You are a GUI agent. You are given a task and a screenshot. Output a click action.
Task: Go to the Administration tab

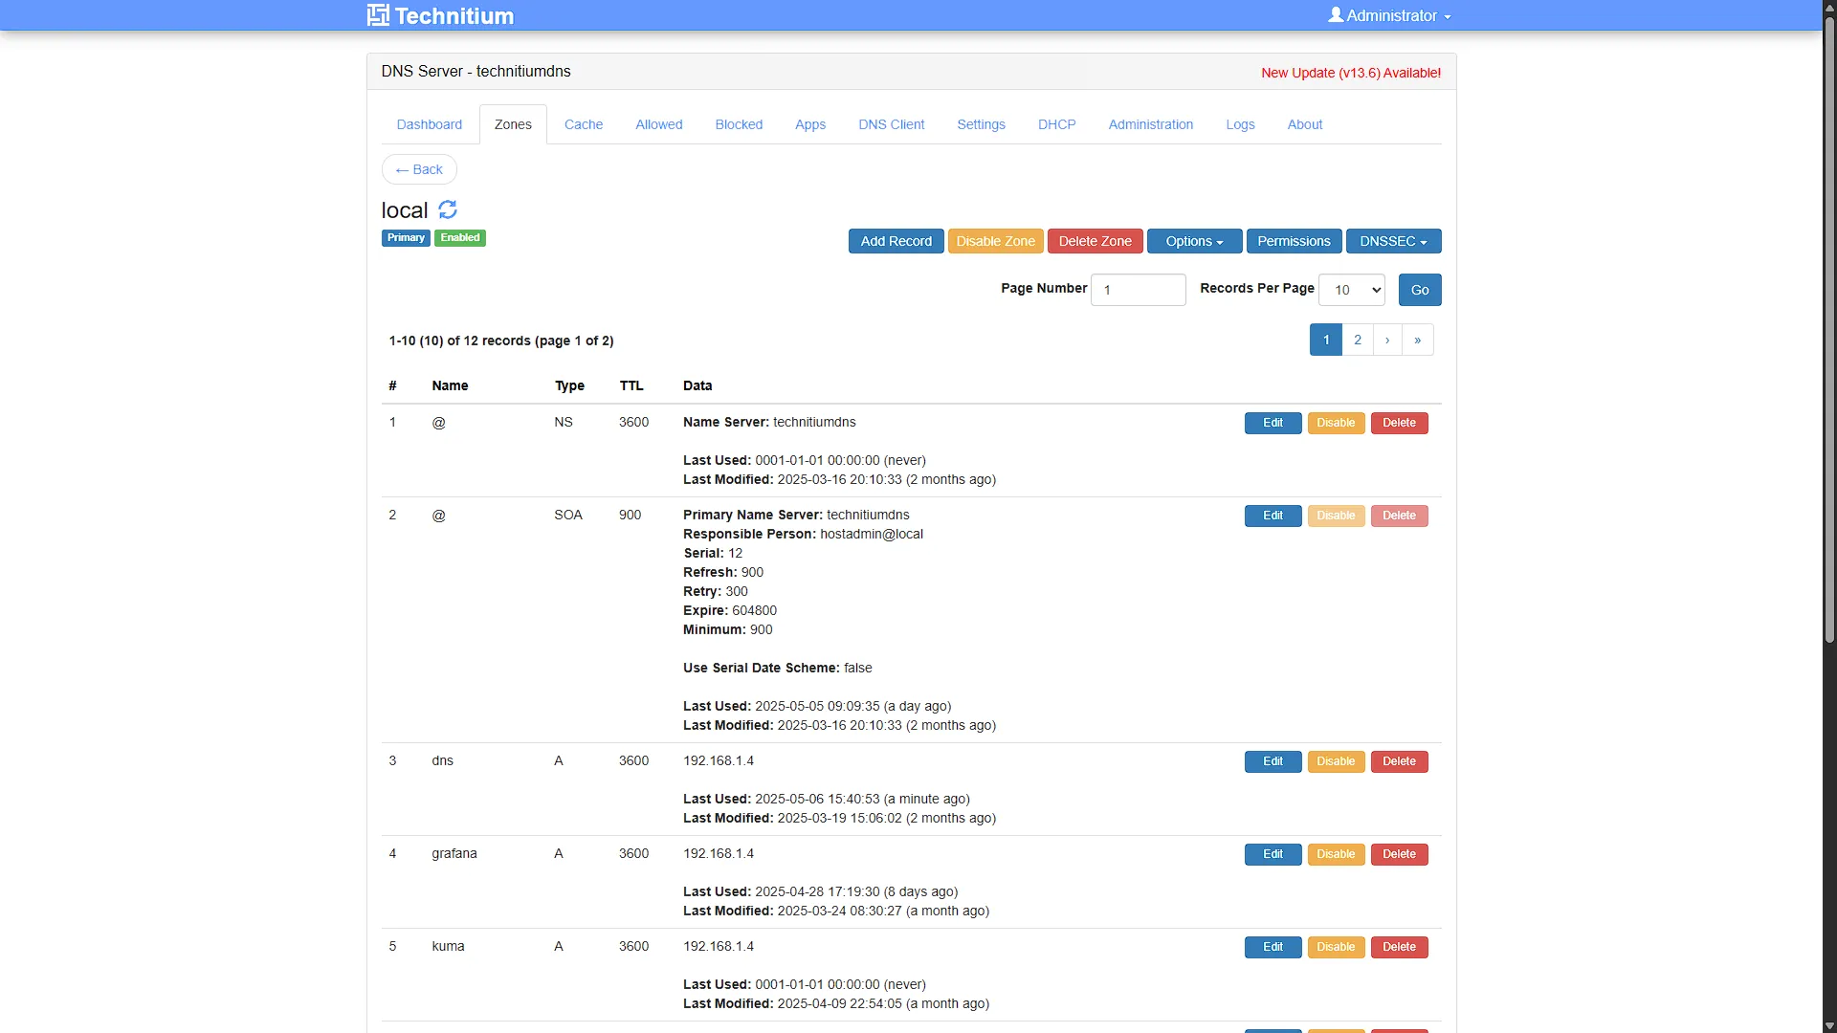(x=1151, y=124)
